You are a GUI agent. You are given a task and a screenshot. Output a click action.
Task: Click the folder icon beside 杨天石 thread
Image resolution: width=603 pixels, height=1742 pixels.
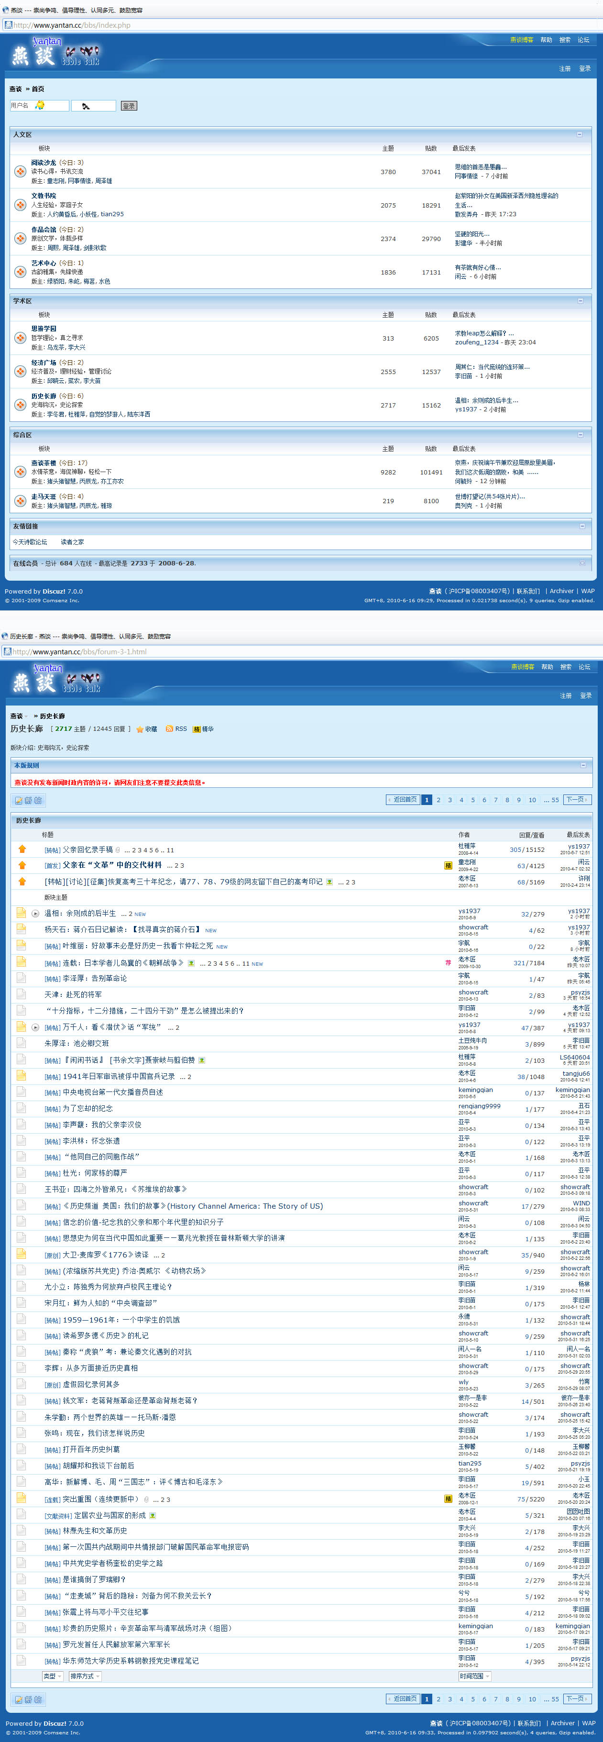(x=21, y=929)
